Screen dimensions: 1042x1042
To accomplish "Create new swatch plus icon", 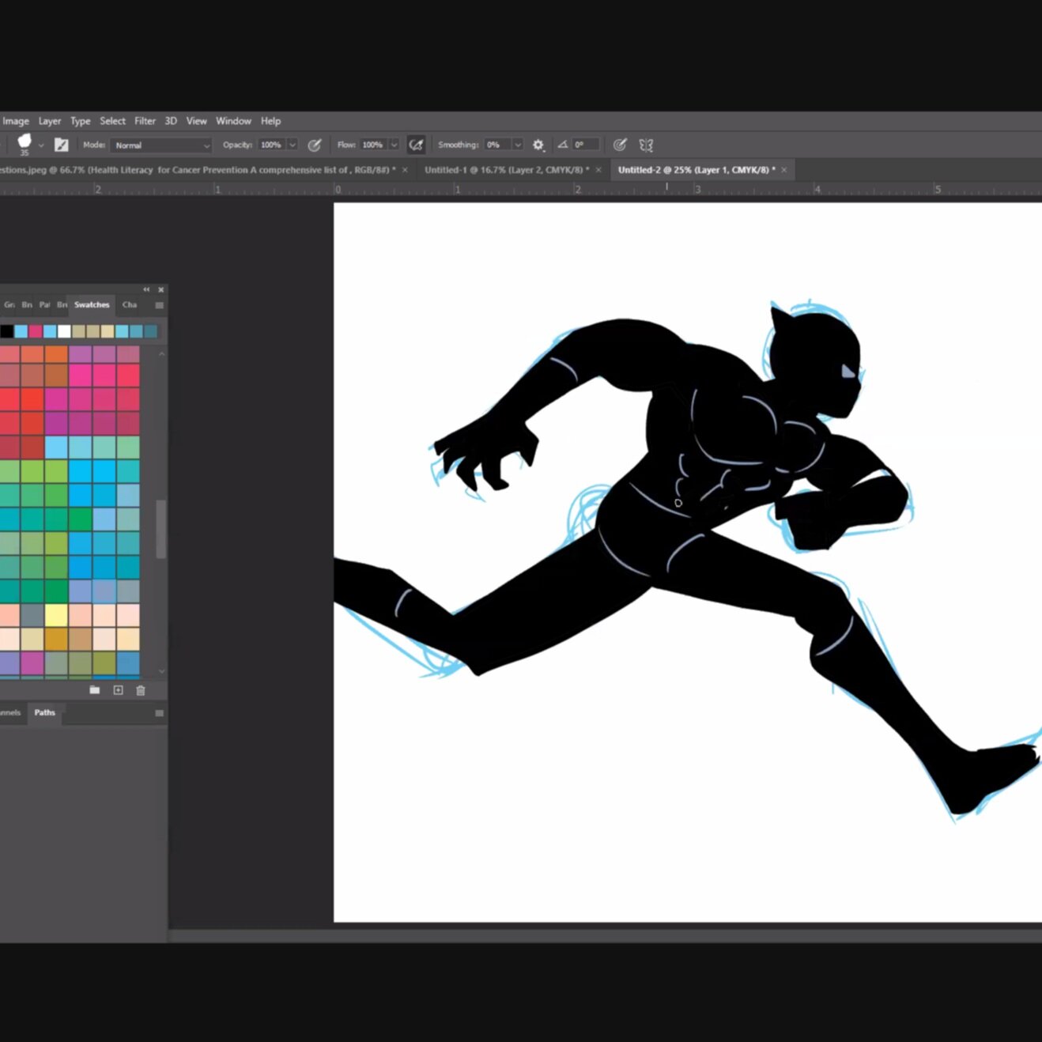I will coord(118,690).
